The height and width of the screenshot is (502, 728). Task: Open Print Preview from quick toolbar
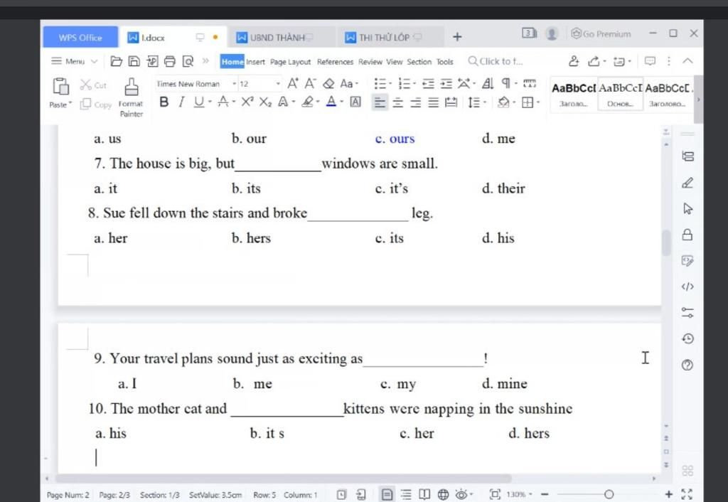188,61
